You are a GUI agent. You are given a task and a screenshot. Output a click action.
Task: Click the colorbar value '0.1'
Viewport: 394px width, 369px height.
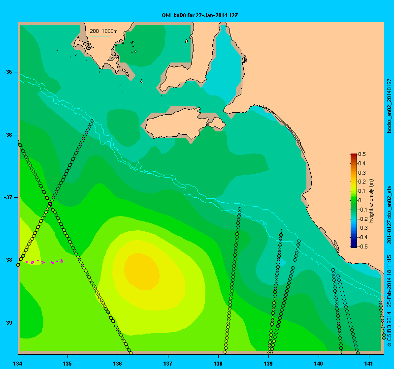362,191
